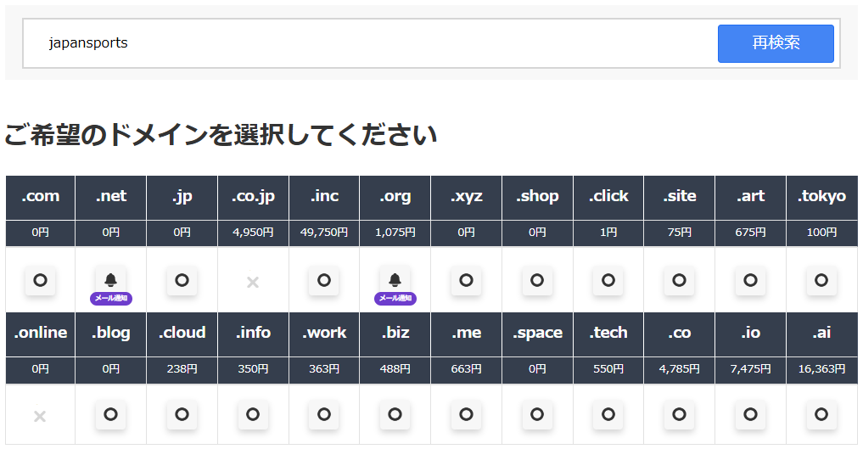The width and height of the screenshot is (863, 449).
Task: Select the .cloud domain circle
Action: tap(182, 415)
